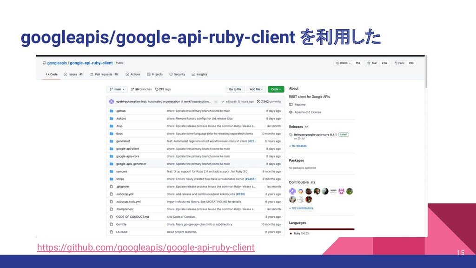The image size is (476, 268).
Task: Click the generated folder icon
Action: (x=112, y=141)
